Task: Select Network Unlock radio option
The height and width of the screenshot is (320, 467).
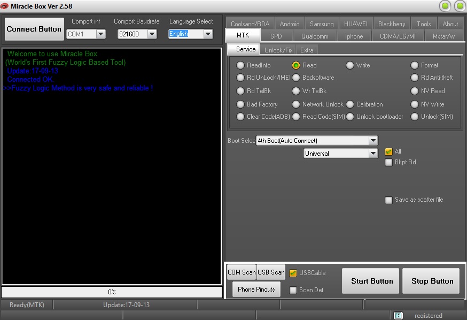Action: pyautogui.click(x=295, y=104)
